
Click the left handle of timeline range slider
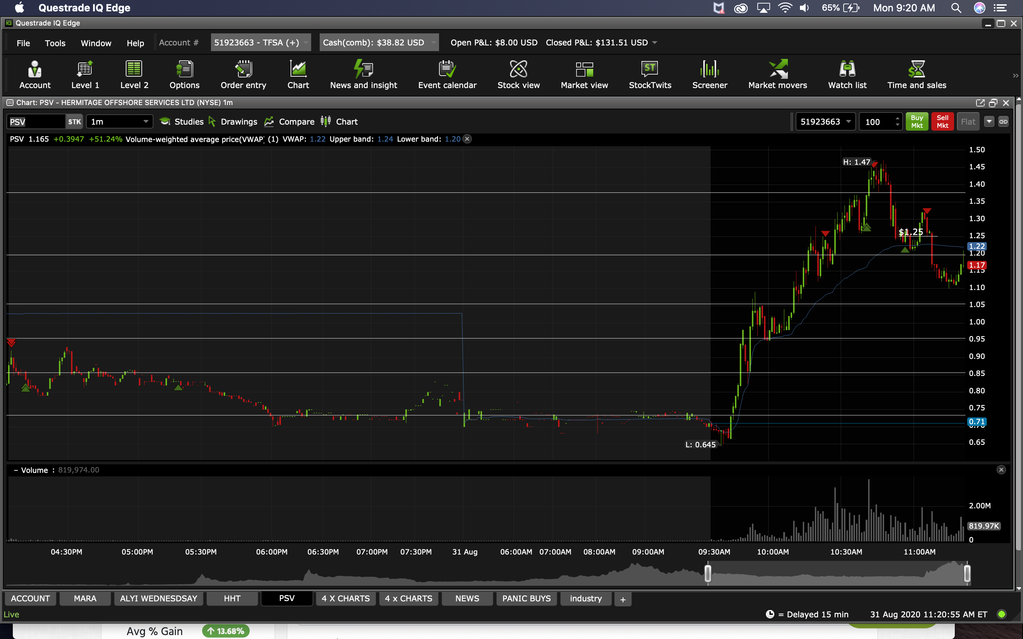(708, 573)
